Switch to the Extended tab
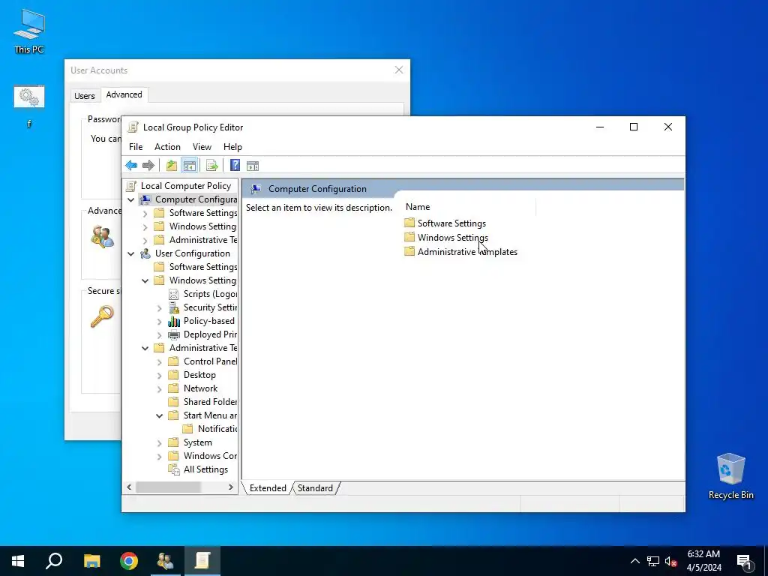768x576 pixels. [x=268, y=487]
